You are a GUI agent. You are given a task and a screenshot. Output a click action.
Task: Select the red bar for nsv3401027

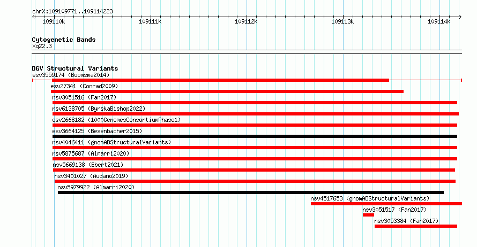255,181
